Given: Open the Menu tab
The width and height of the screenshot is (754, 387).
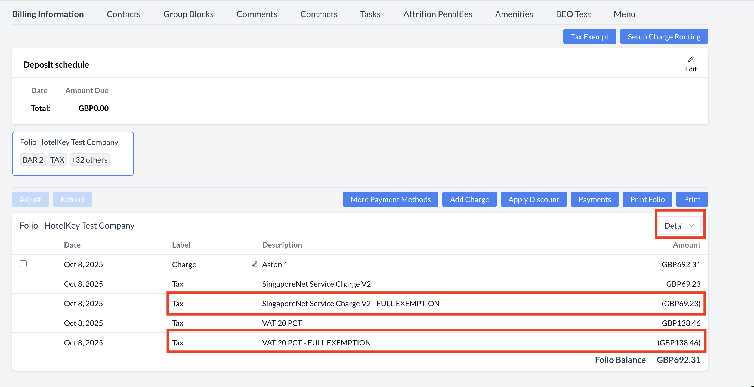Looking at the screenshot, I should tap(624, 14).
